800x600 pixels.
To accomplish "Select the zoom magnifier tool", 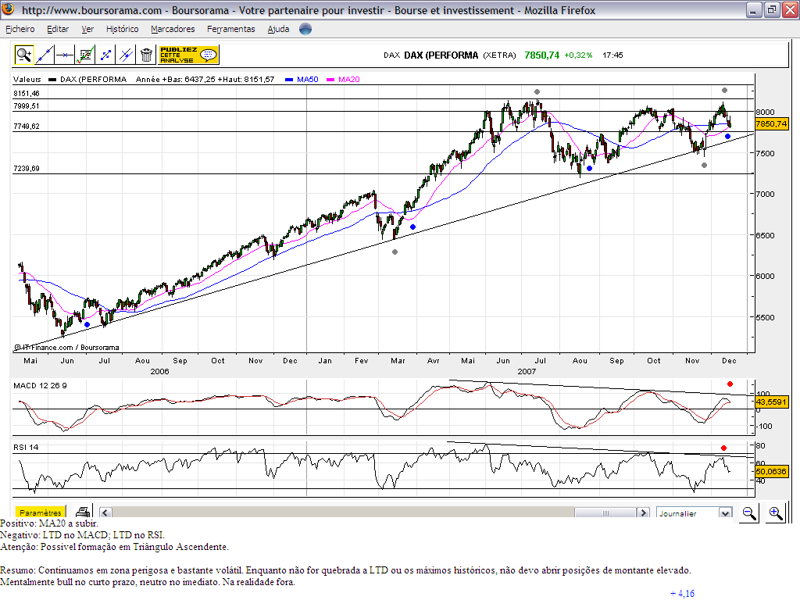I will 24,55.
